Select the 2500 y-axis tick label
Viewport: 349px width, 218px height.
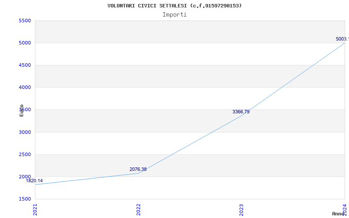[25, 155]
